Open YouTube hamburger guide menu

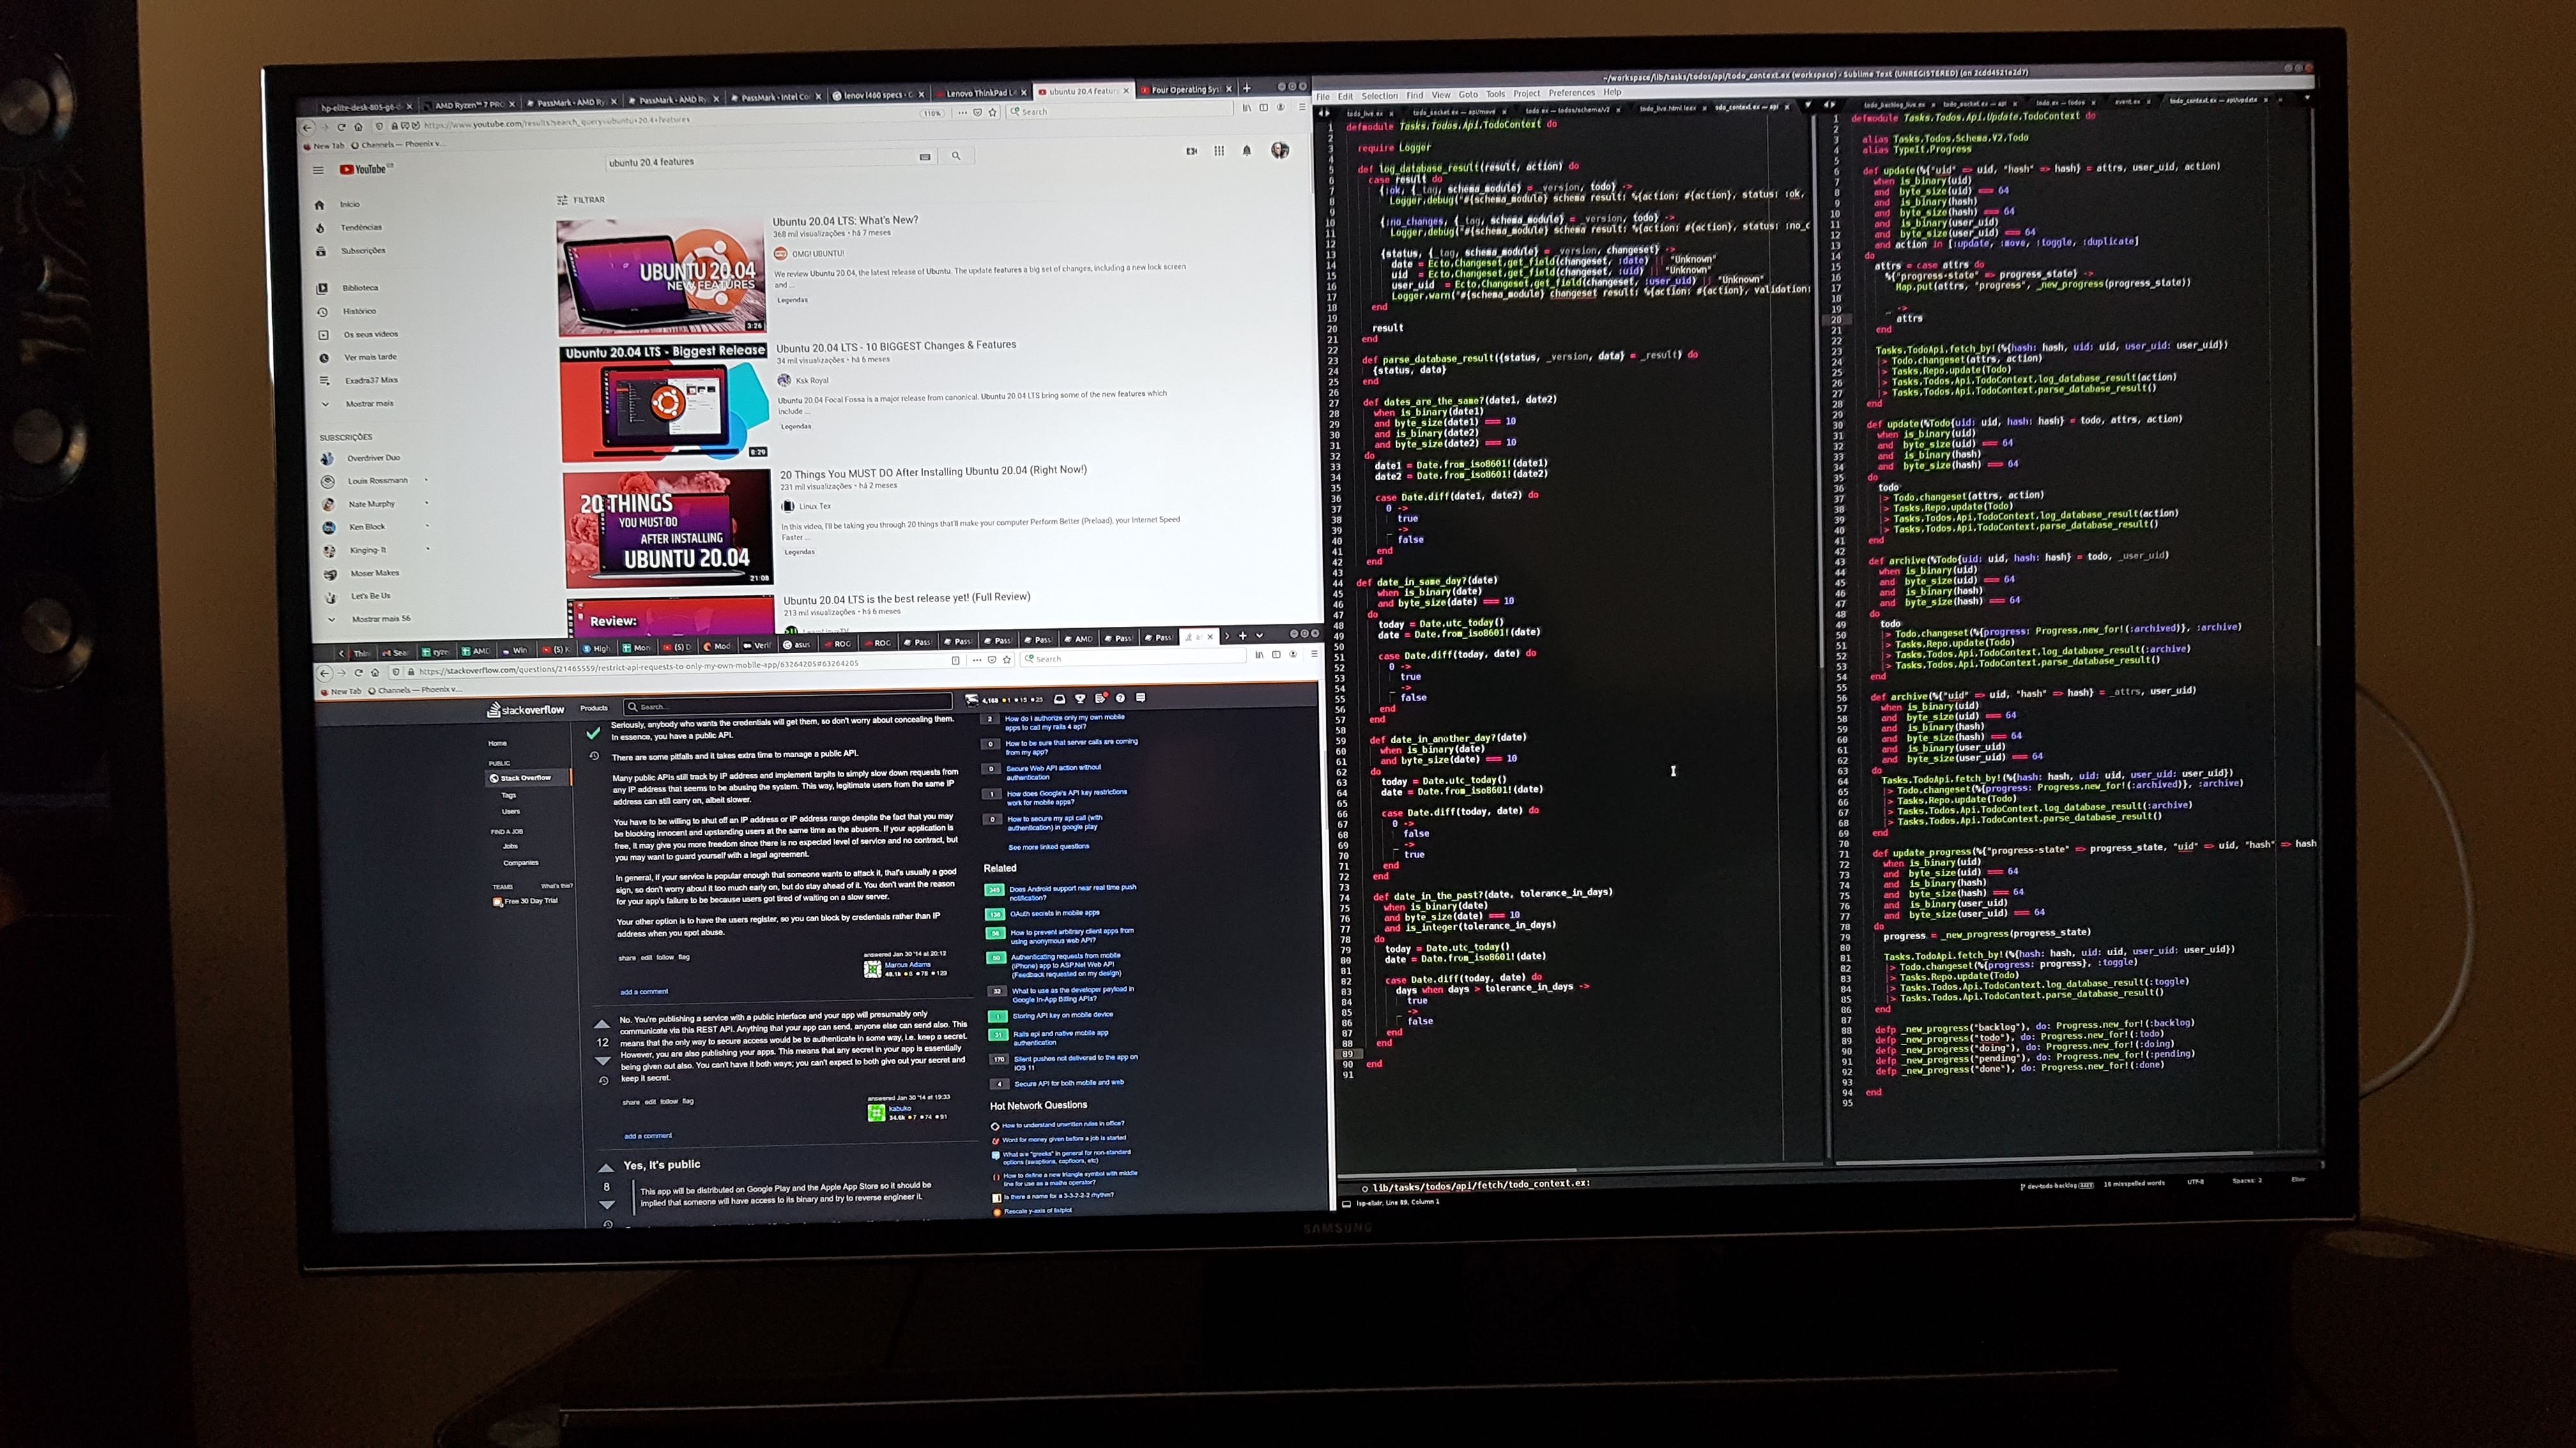318,170
